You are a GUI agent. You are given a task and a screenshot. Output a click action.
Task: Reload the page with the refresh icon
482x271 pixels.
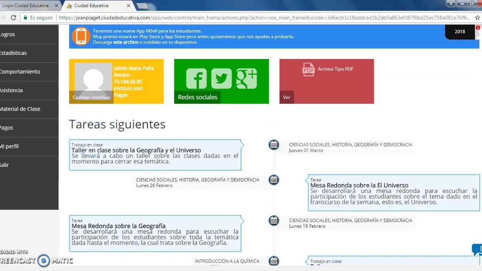(14, 18)
